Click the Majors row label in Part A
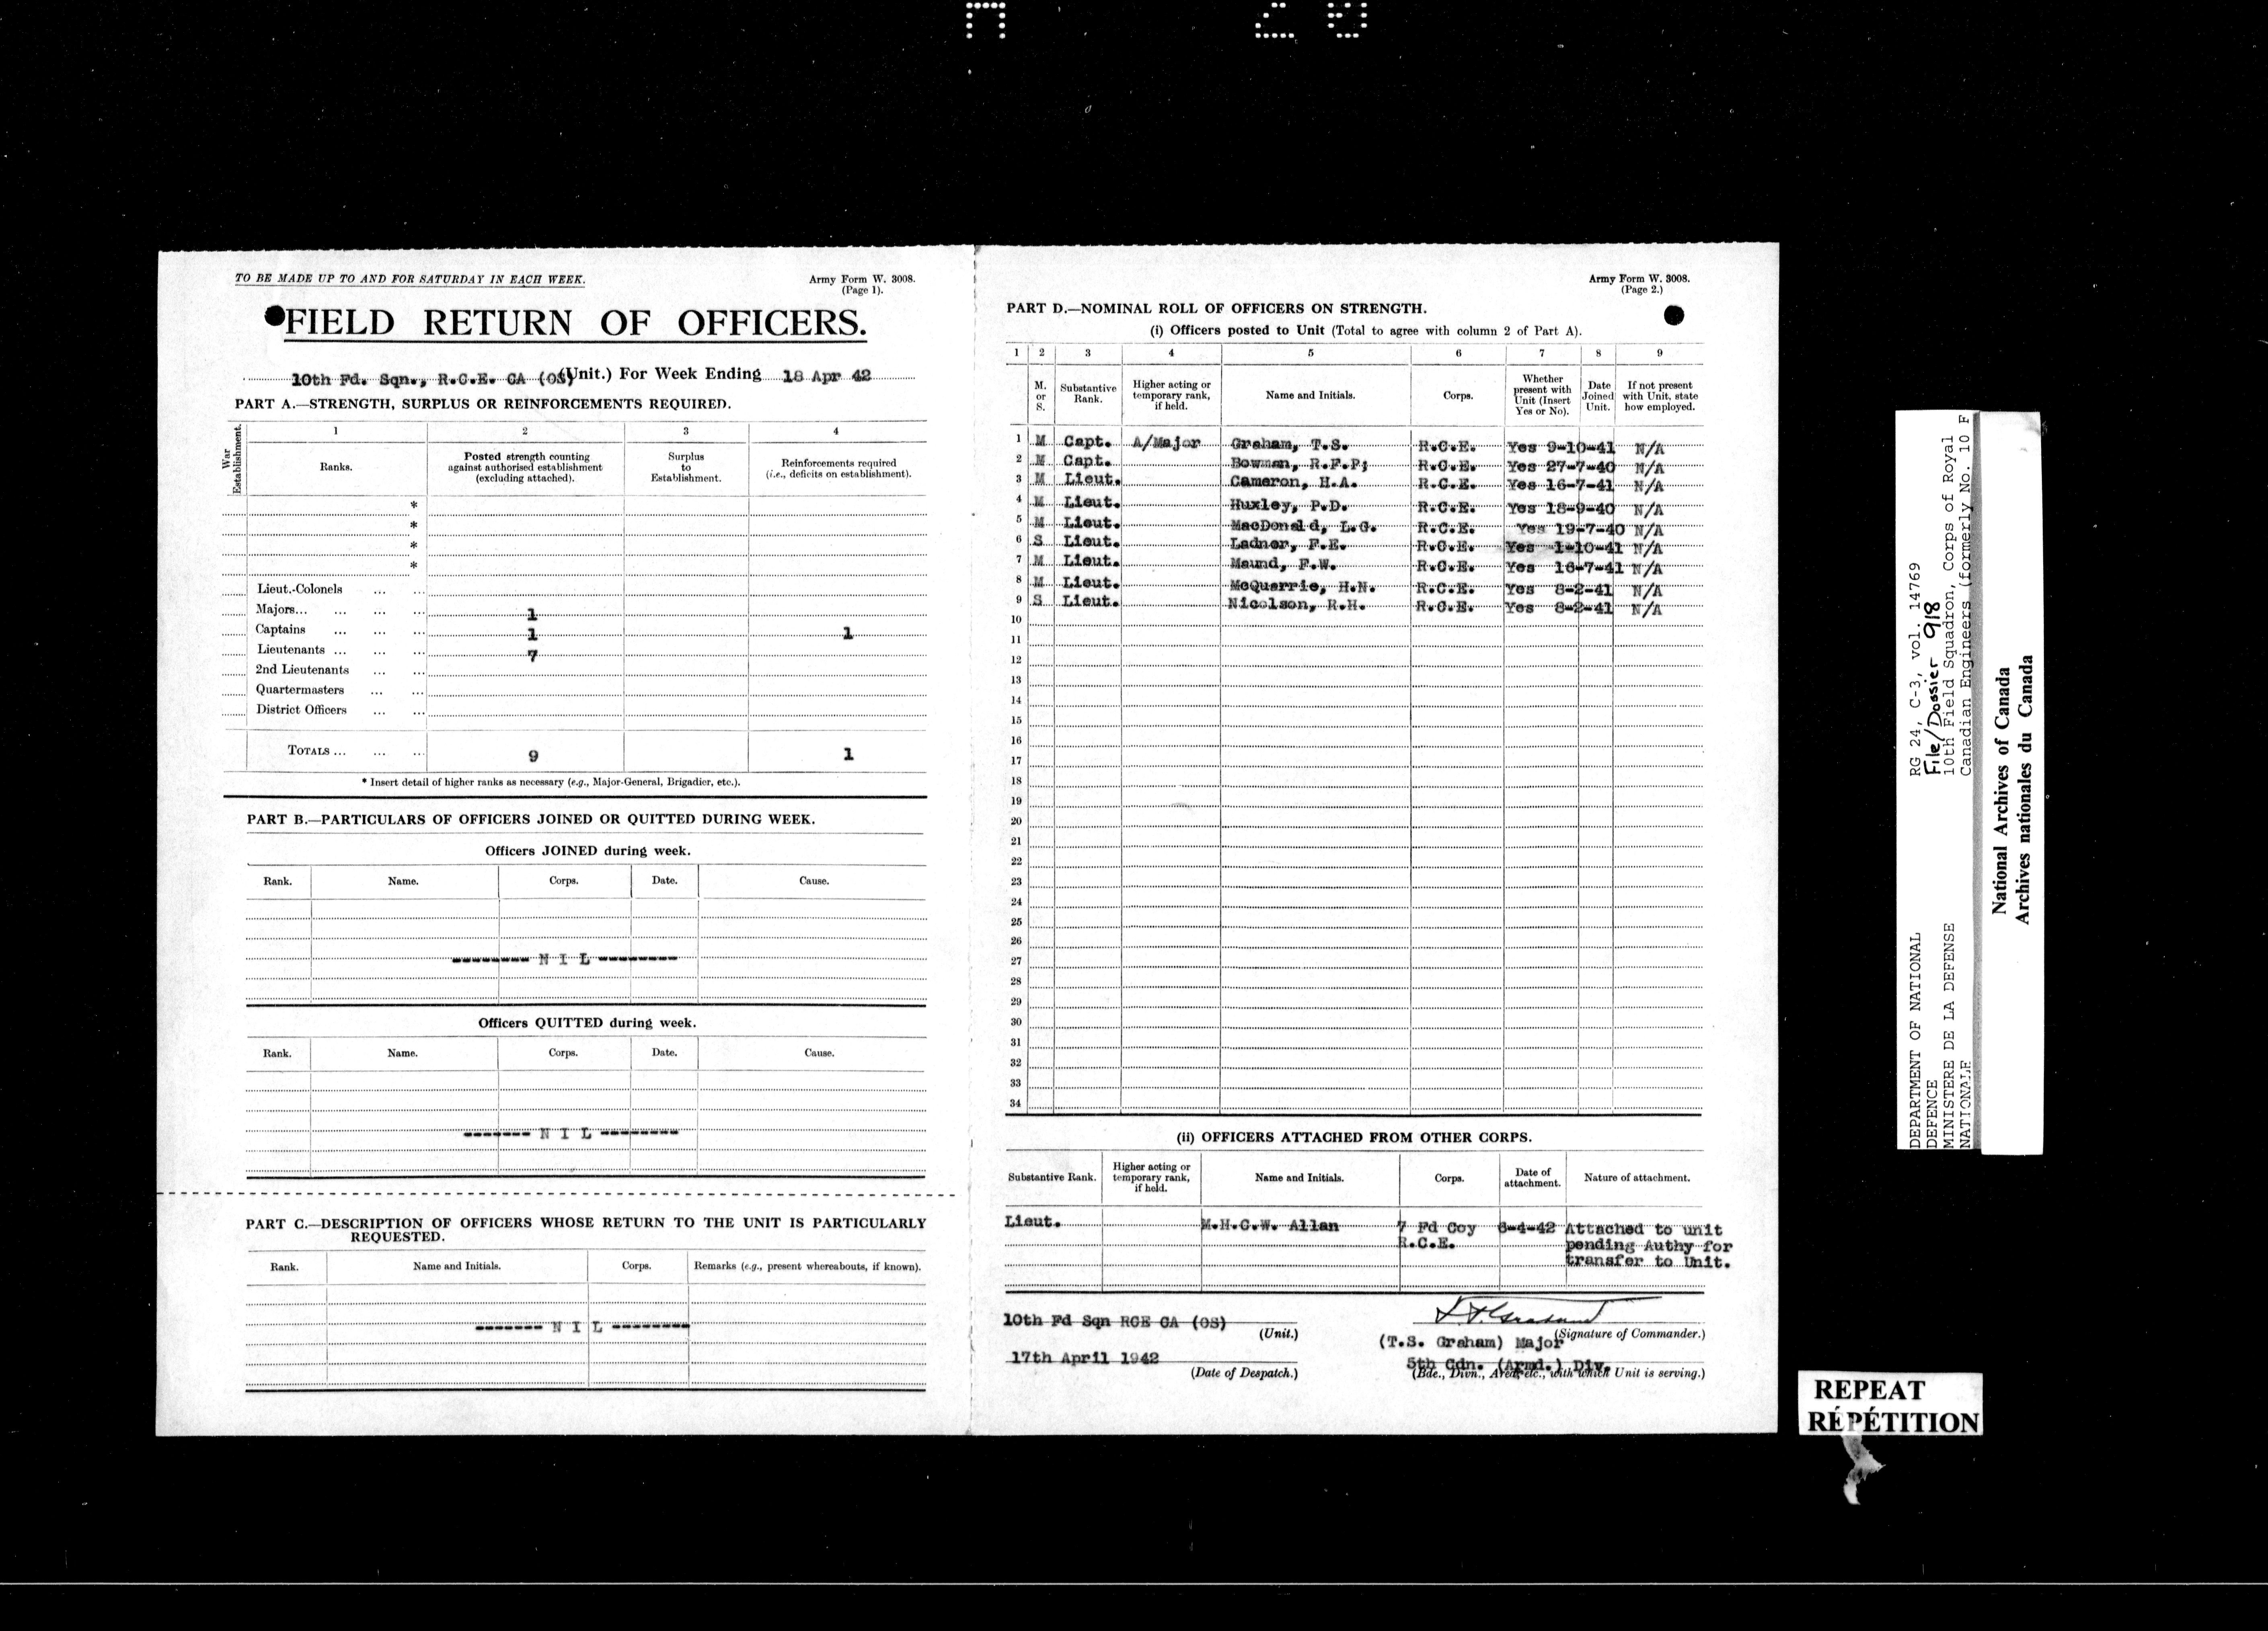 tap(282, 610)
